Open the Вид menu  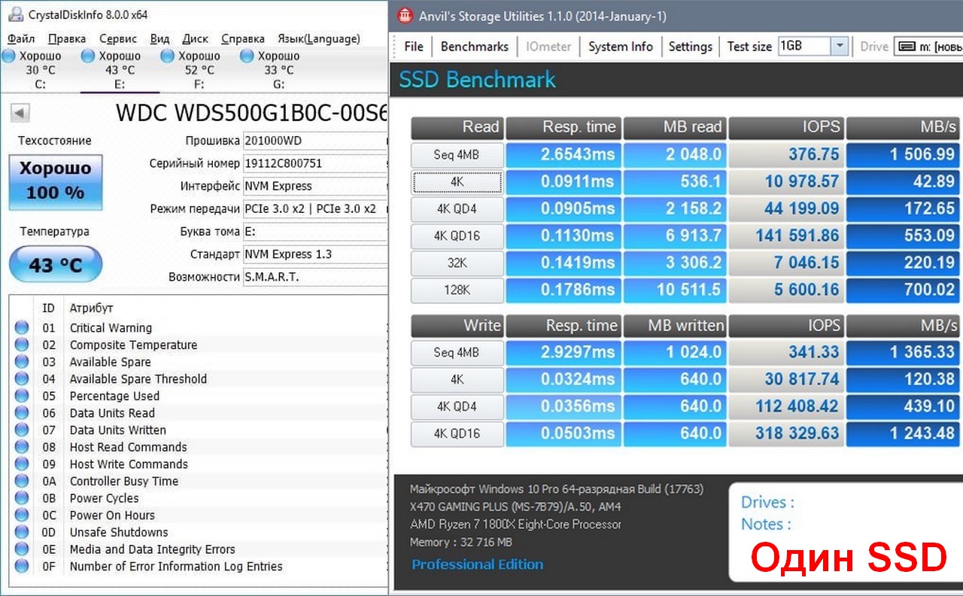point(159,38)
